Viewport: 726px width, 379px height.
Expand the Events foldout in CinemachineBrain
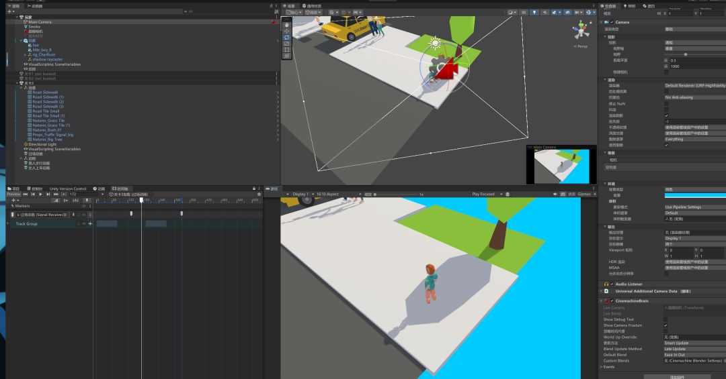(602, 367)
